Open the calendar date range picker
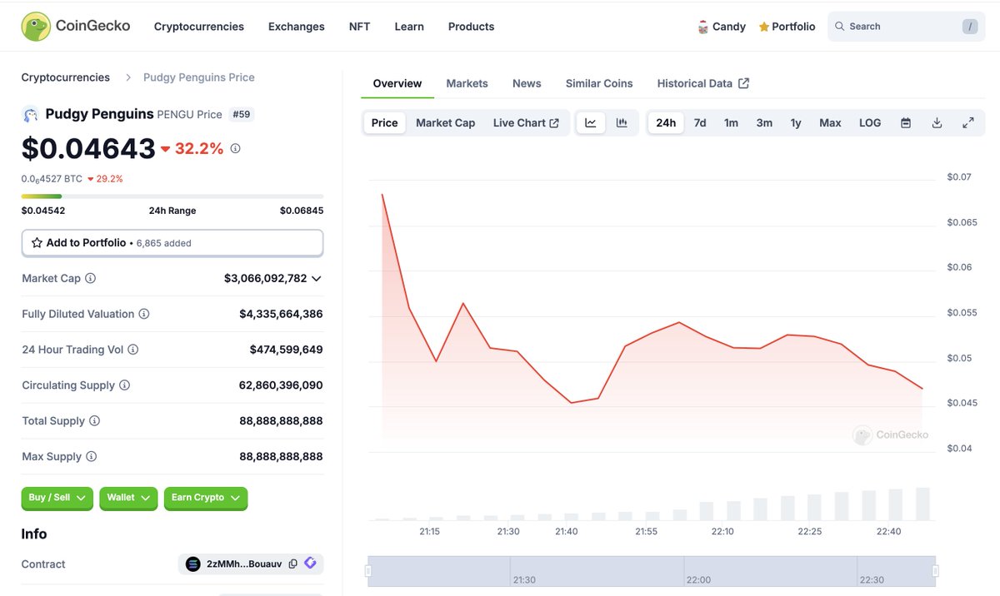 pyautogui.click(x=906, y=123)
